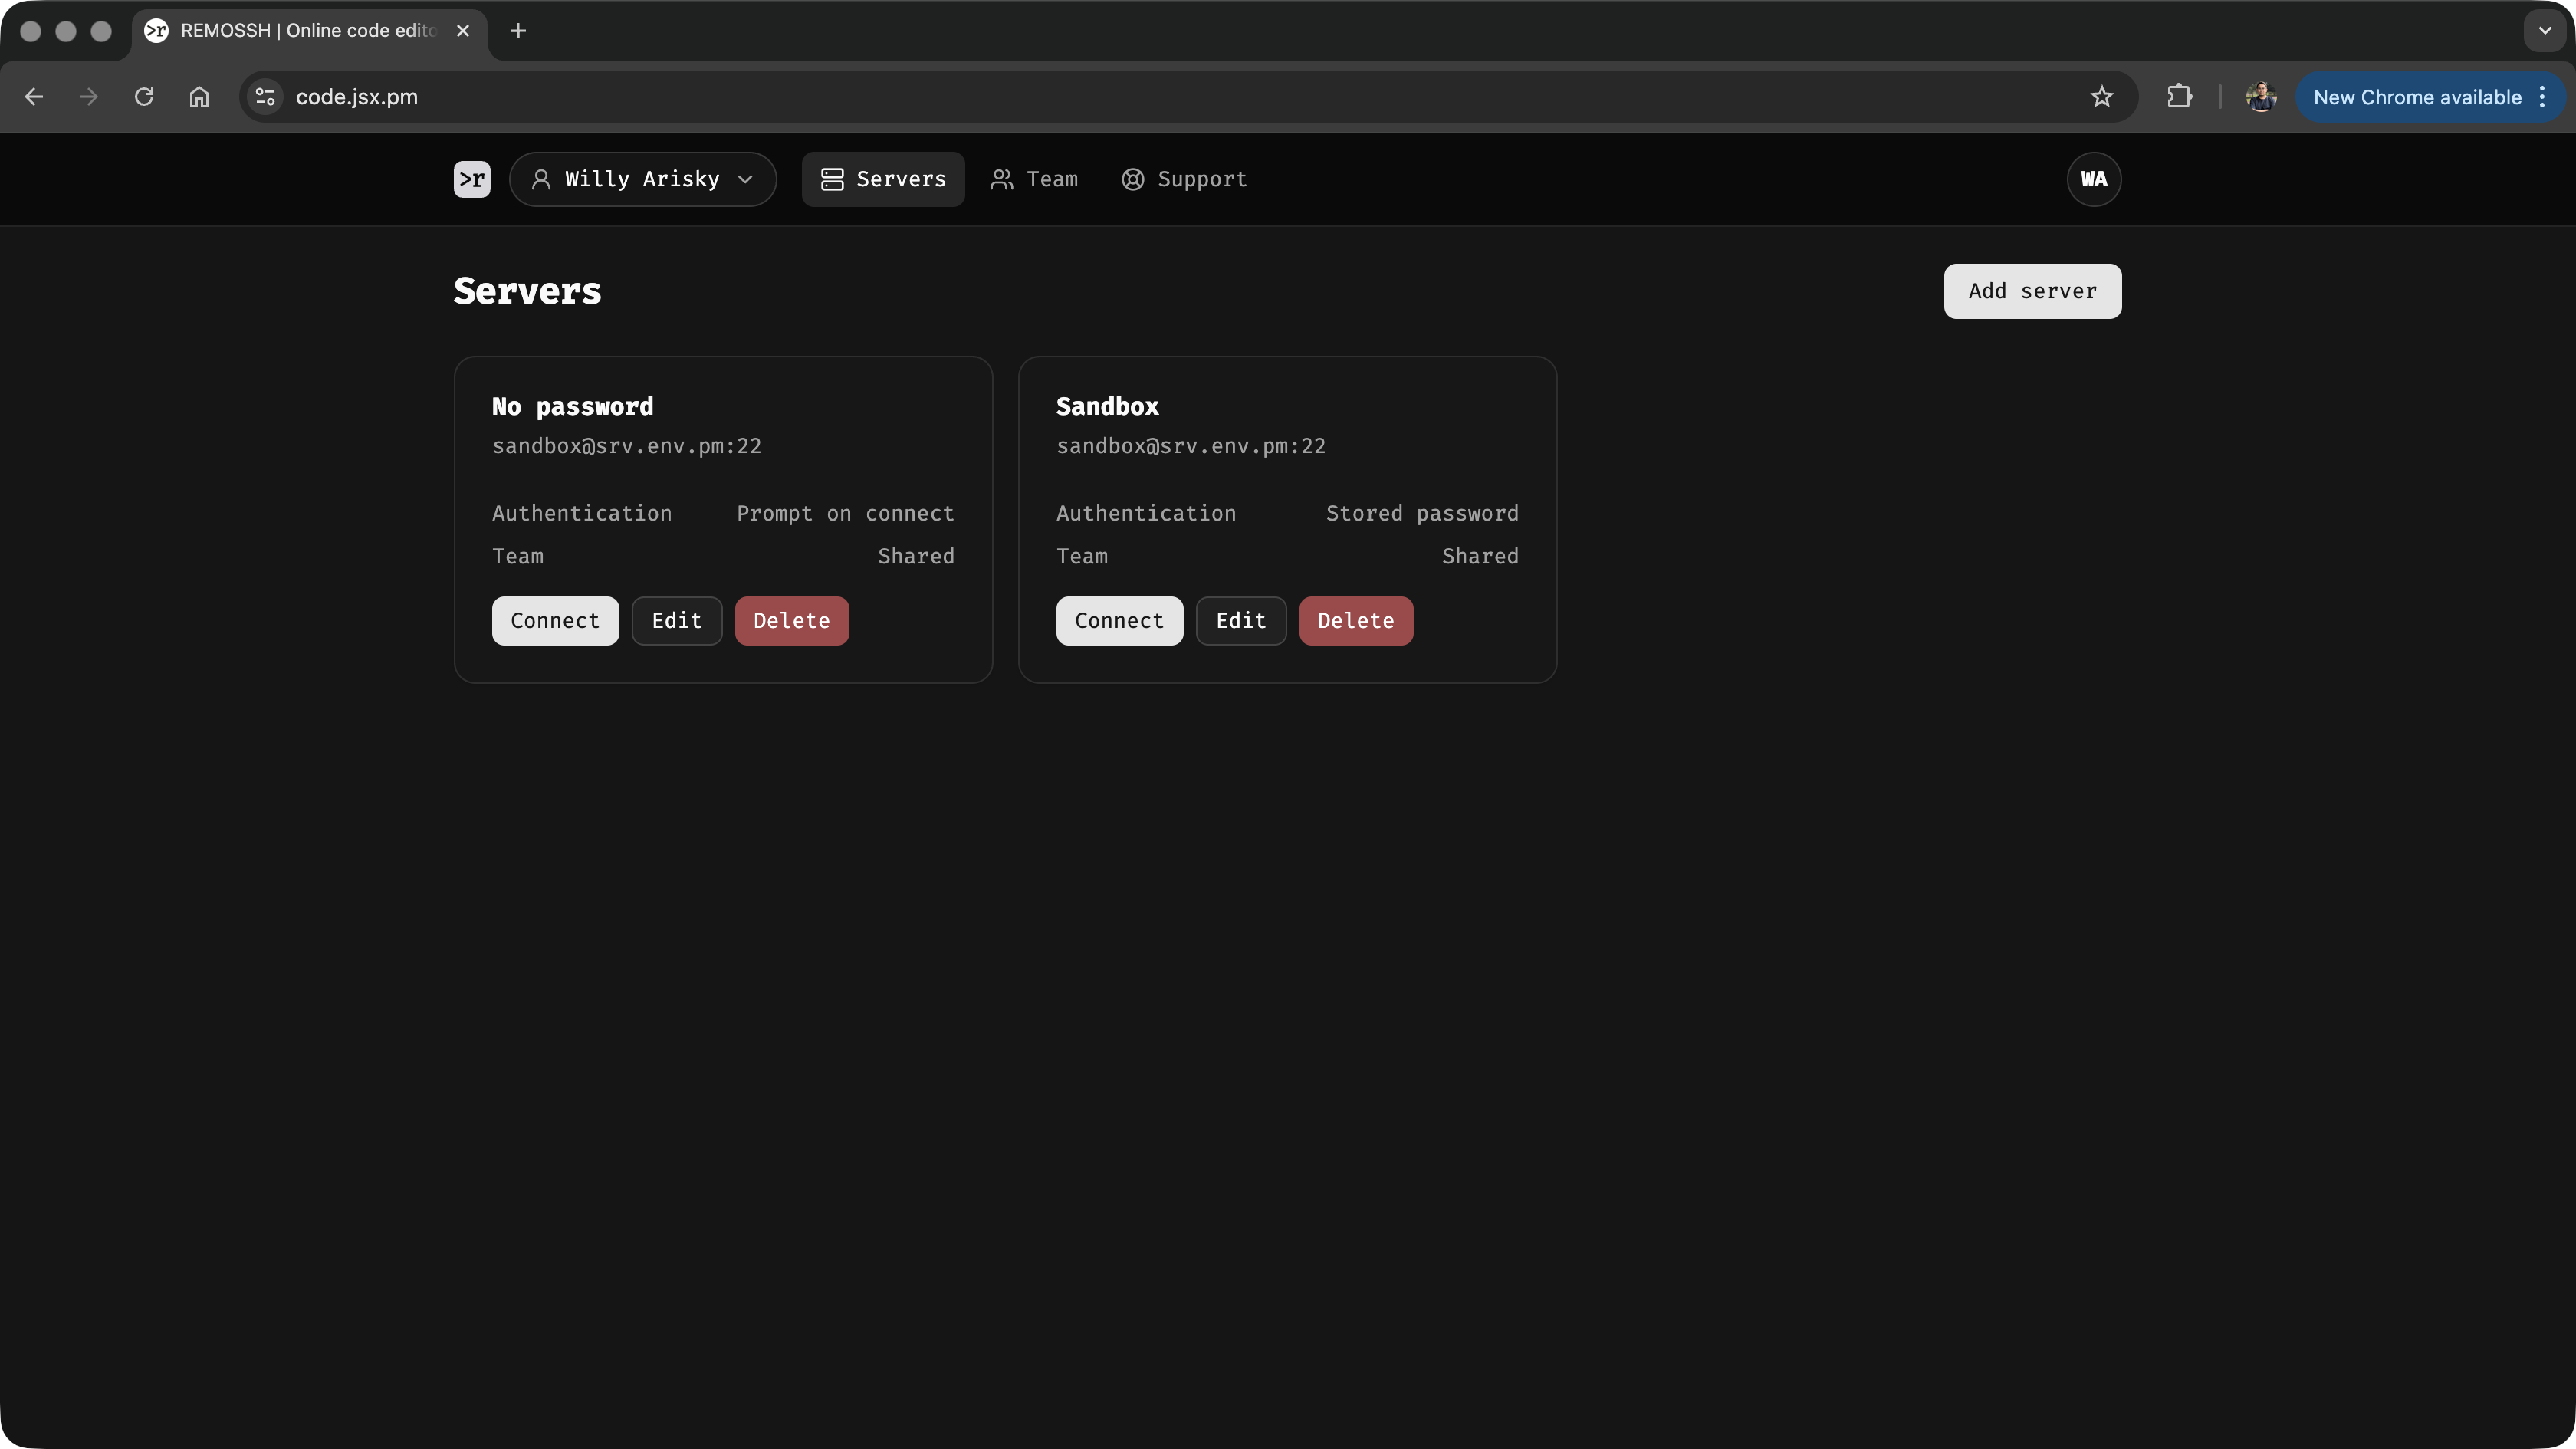Click the Team people icon

1001,179
